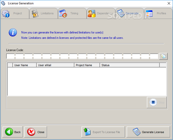The image size is (173, 140).
Task: Click the last License Code field segment
Action: click(154, 56)
